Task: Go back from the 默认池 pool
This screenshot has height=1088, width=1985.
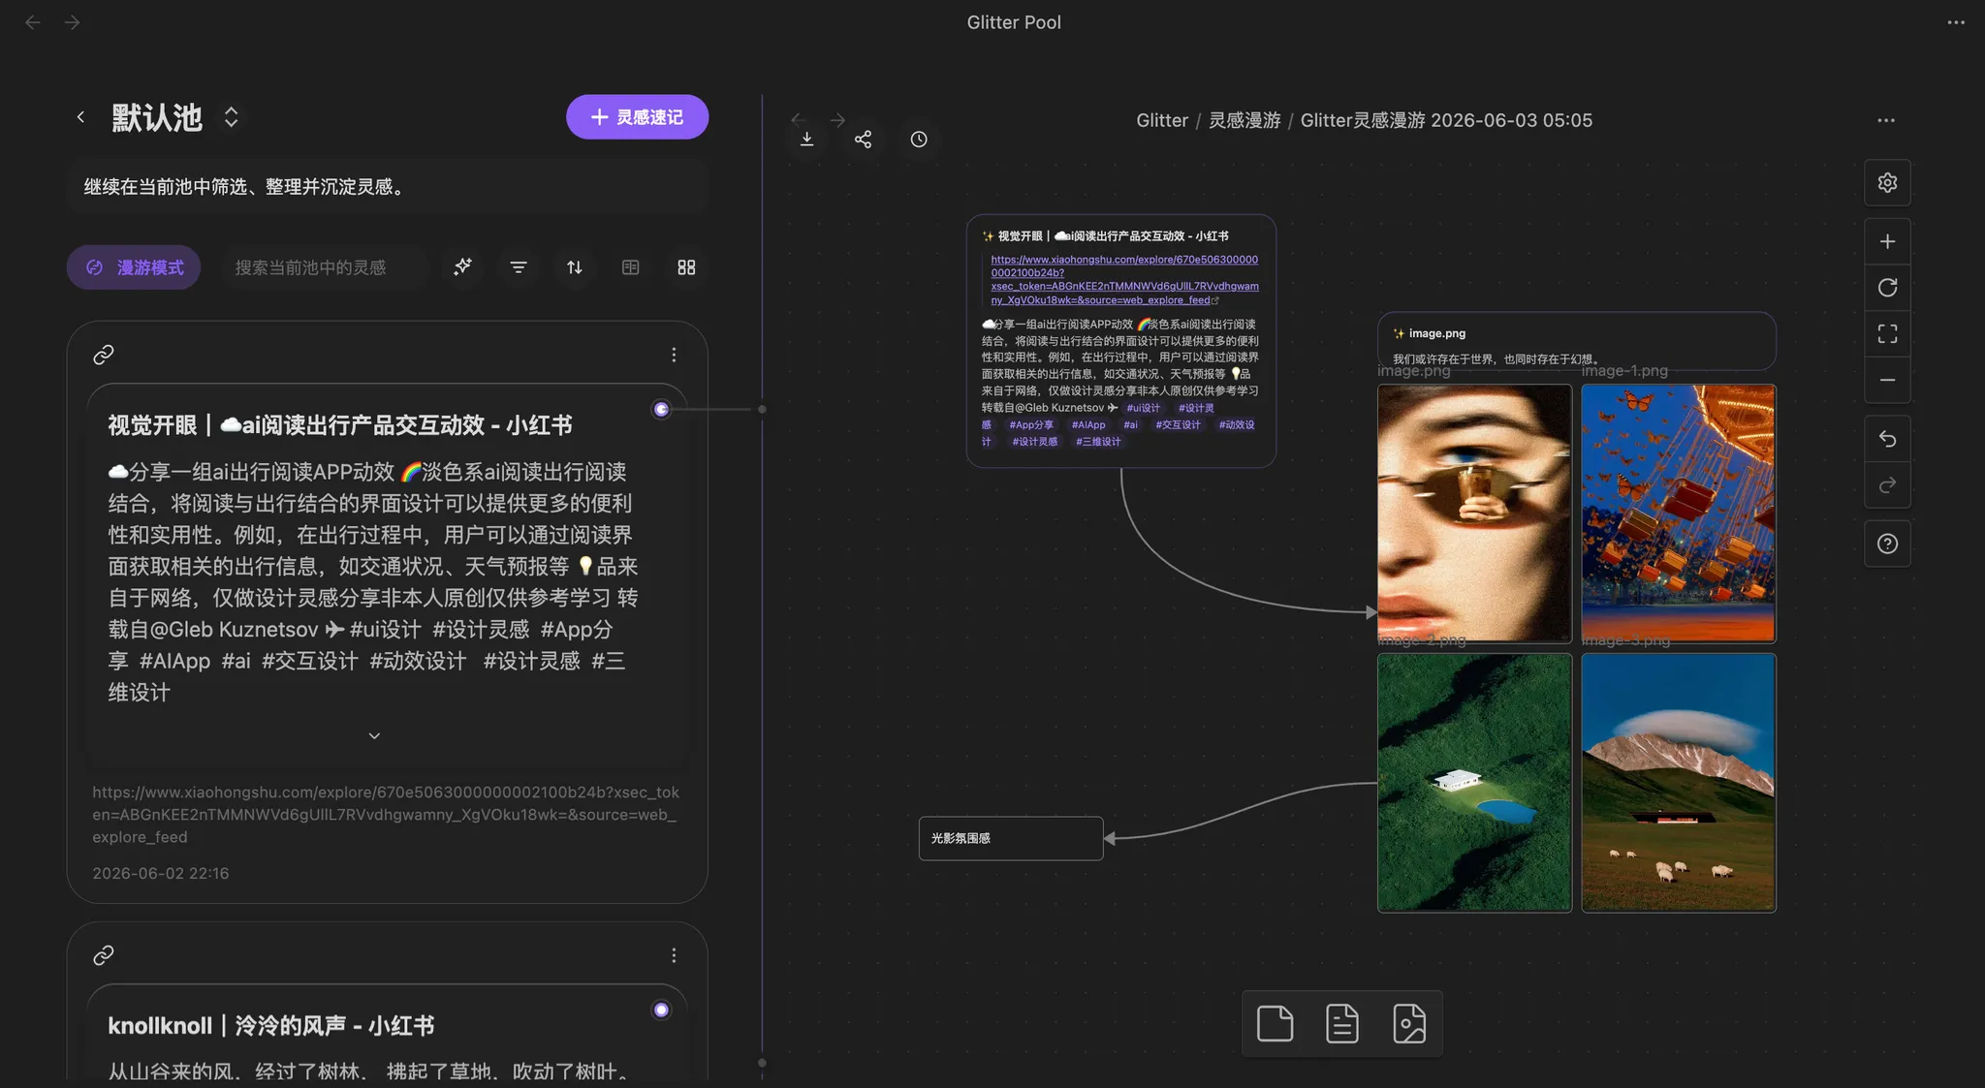Action: [80, 117]
